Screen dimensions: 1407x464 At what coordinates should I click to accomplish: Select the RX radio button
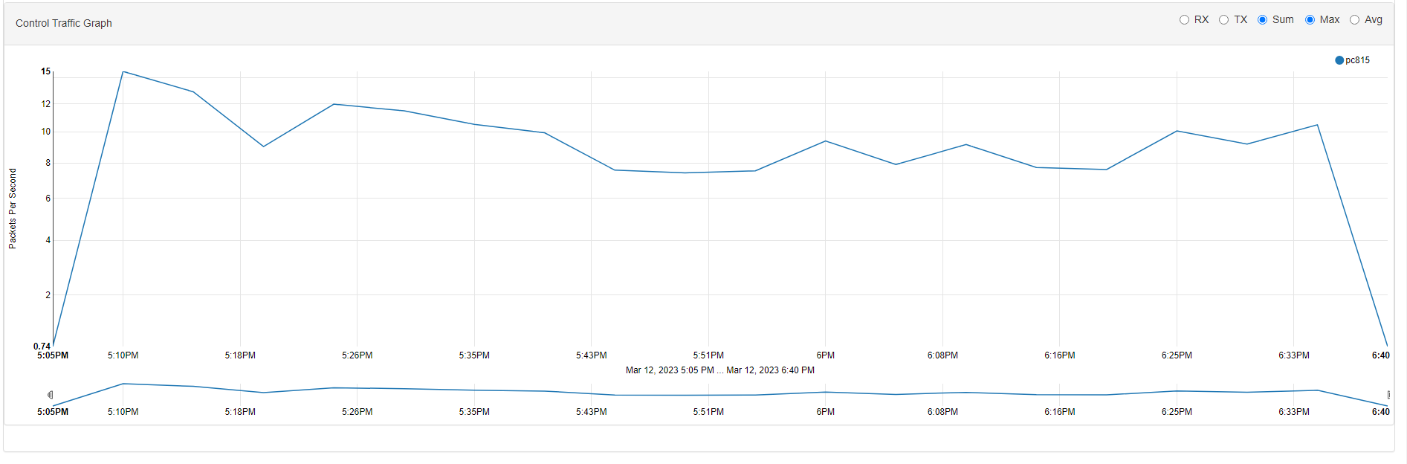pyautogui.click(x=1184, y=20)
